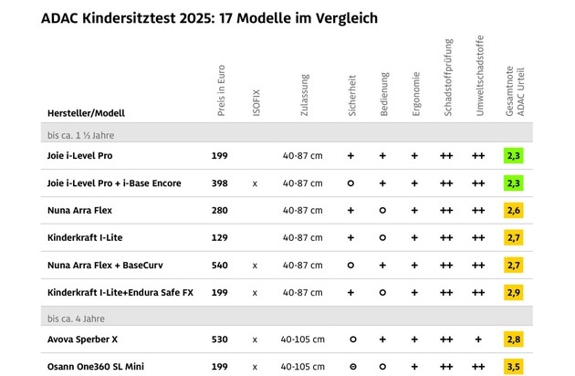Click the Sicherheit circle symbol for Nuna Arra Flex + BaseCurv
Image resolution: width=575 pixels, height=376 pixels.
point(350,266)
